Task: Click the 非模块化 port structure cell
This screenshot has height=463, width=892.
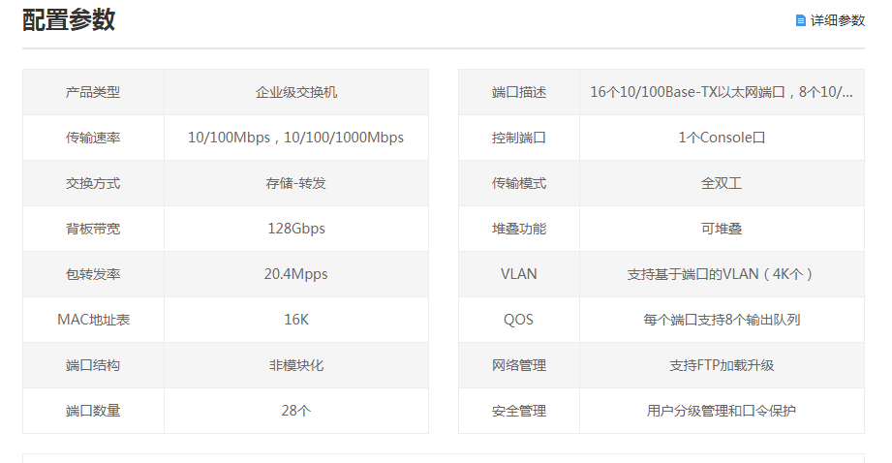Action: (x=296, y=365)
